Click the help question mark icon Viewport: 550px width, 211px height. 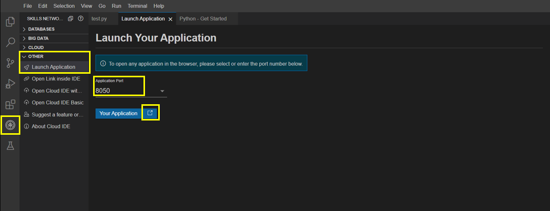pos(80,19)
